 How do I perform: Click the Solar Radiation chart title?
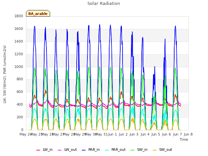click(104, 4)
